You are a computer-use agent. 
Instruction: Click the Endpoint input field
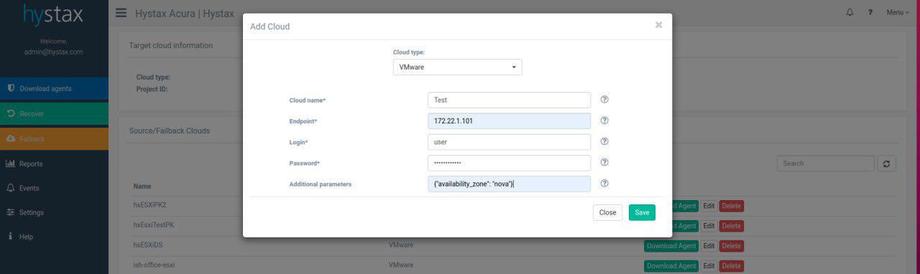pyautogui.click(x=509, y=121)
